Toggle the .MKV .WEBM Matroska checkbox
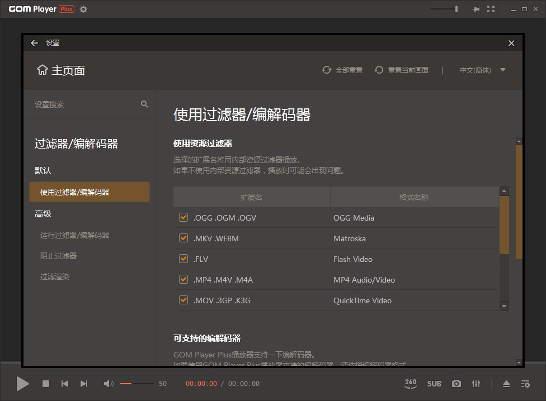This screenshot has width=546, height=401. click(183, 238)
